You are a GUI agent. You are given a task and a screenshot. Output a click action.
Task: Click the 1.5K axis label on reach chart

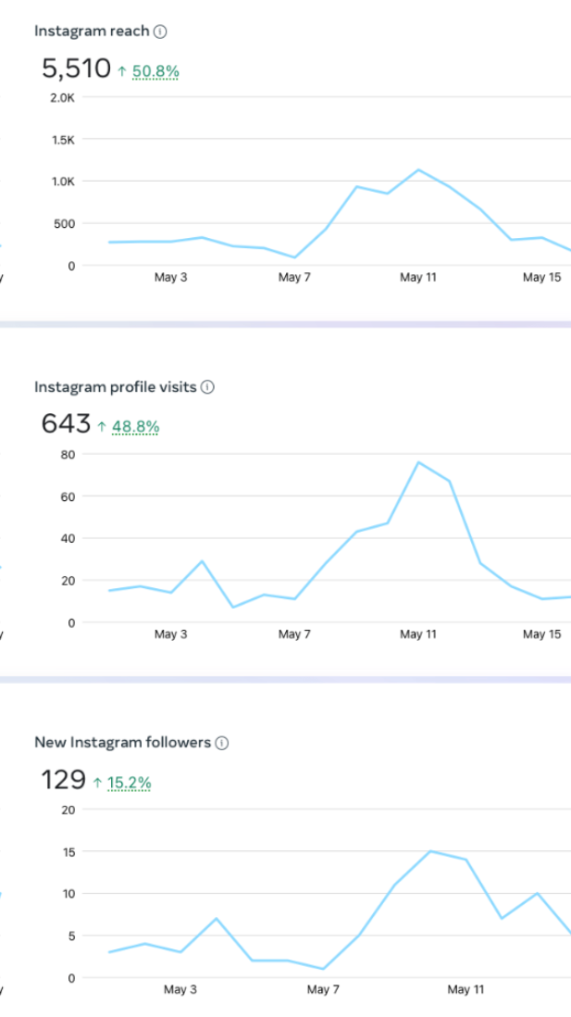point(64,140)
